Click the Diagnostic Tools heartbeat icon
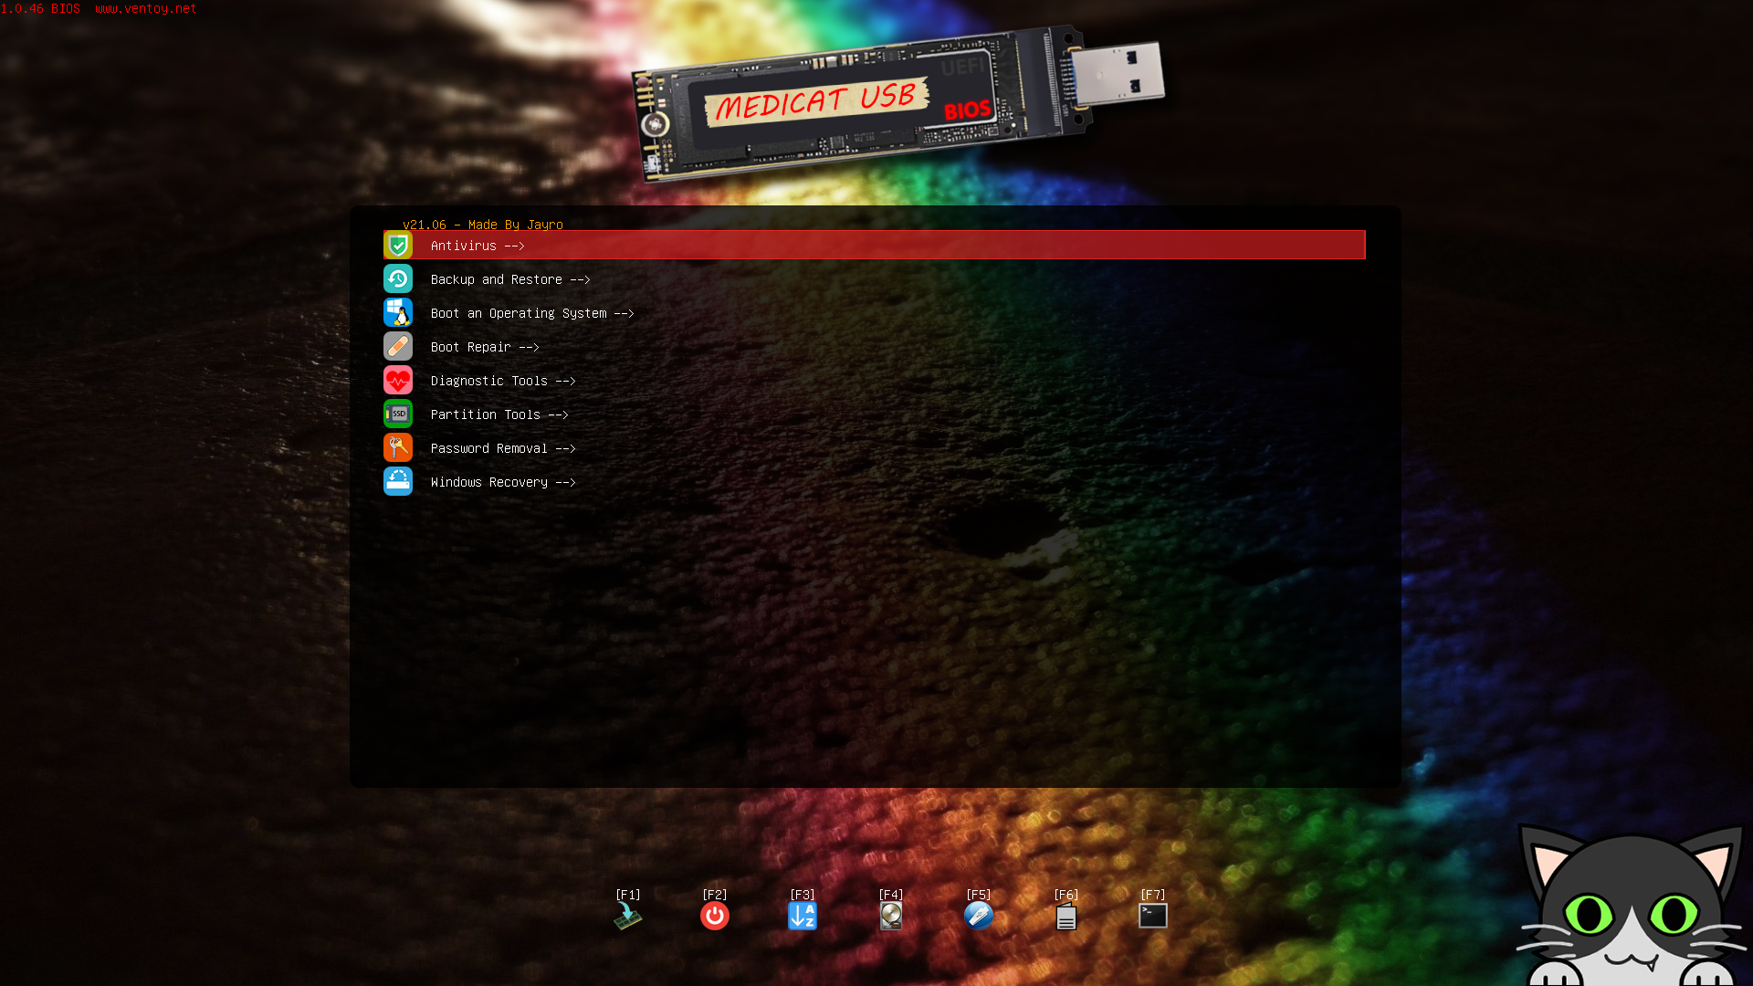 [x=398, y=381]
